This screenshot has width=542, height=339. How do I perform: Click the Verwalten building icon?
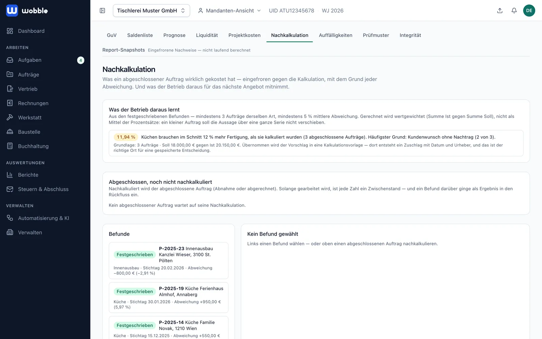click(10, 232)
